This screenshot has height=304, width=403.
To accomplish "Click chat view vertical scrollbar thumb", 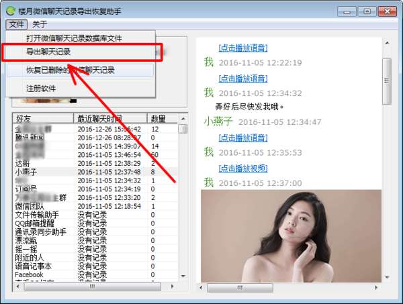I will [x=387, y=81].
